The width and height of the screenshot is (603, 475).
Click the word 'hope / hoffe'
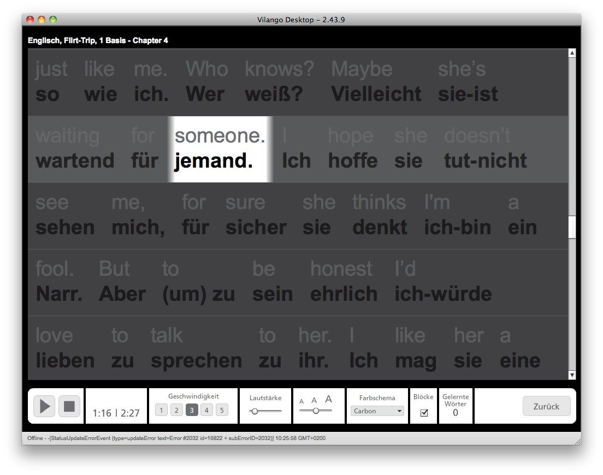pyautogui.click(x=353, y=149)
